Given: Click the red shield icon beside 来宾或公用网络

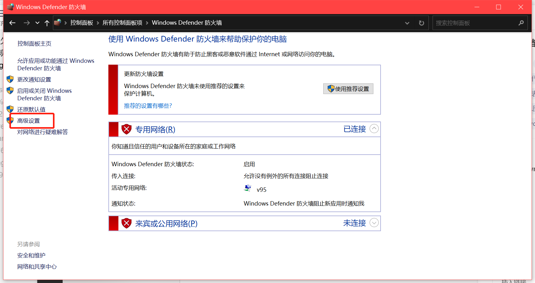Looking at the screenshot, I should (x=127, y=223).
